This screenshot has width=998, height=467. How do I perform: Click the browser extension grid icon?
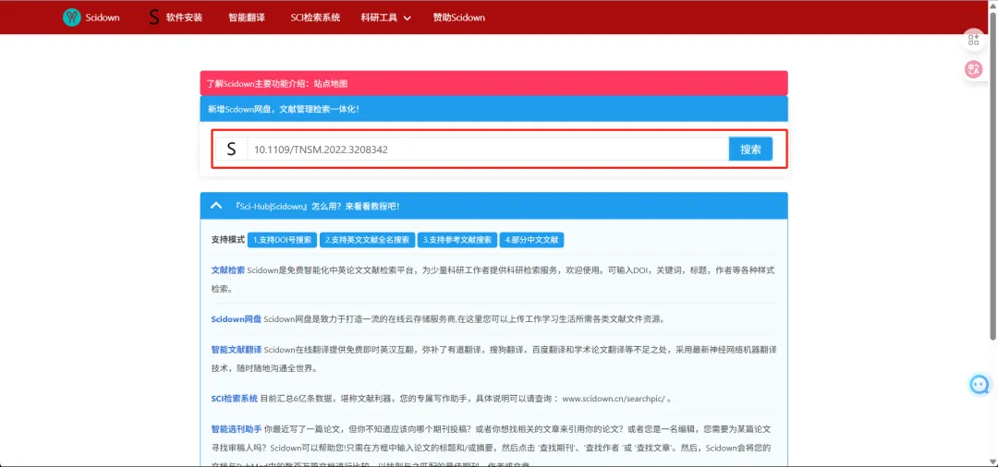[974, 40]
